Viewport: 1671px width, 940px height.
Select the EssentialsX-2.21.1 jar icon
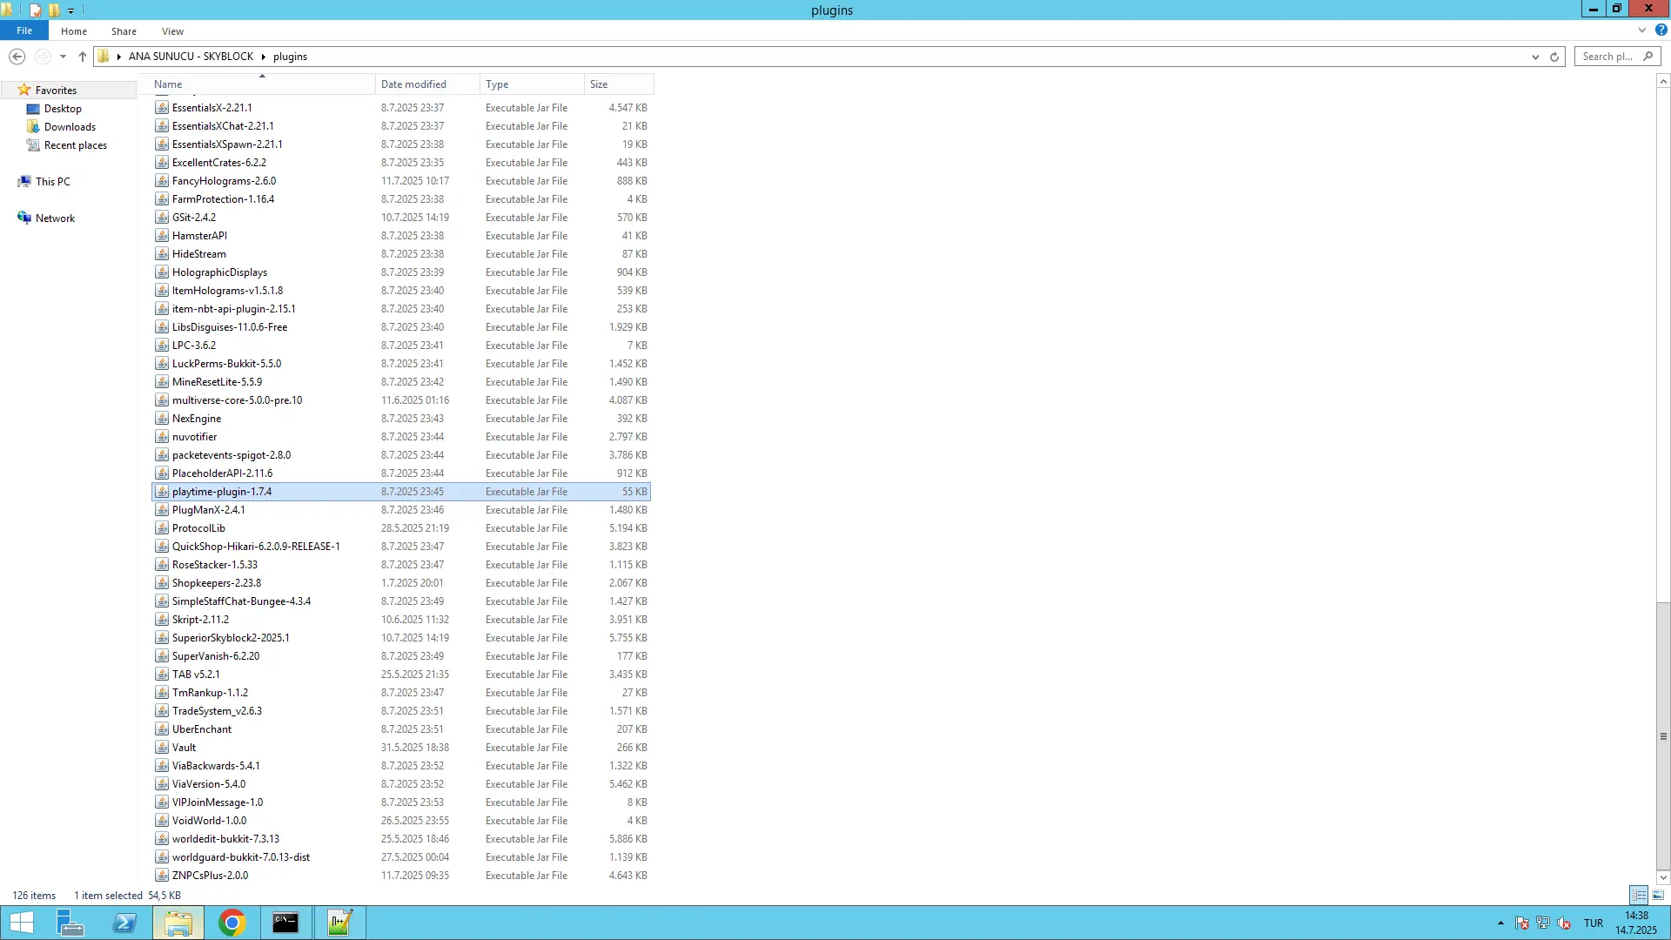click(162, 108)
